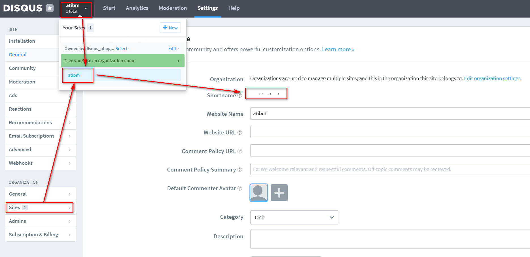530x257 pixels.
Task: Open Installation in the Site sidebar
Action: click(32, 41)
